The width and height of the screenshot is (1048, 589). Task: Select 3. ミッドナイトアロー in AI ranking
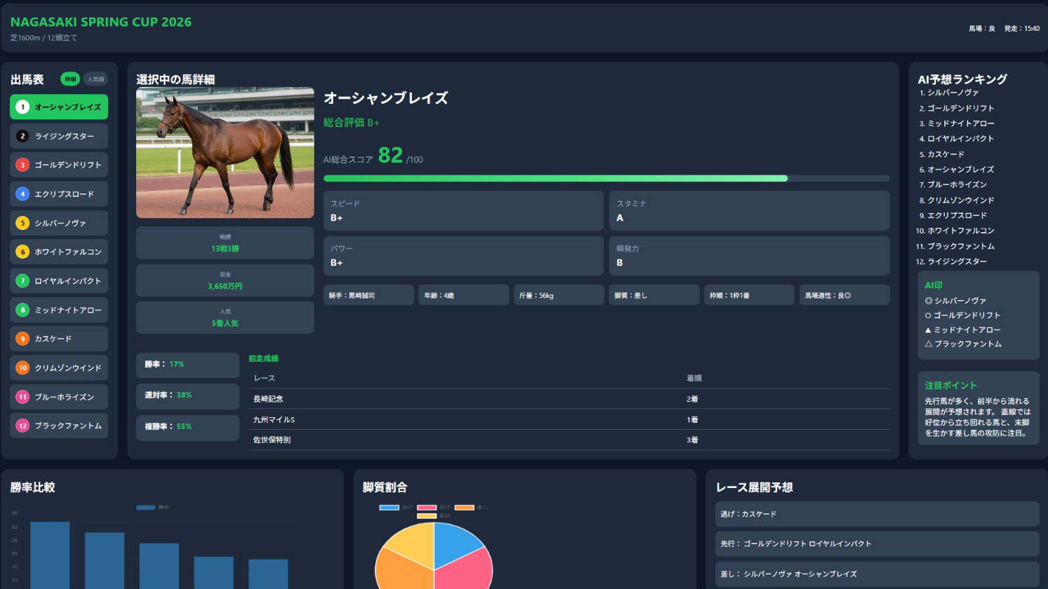click(x=957, y=123)
